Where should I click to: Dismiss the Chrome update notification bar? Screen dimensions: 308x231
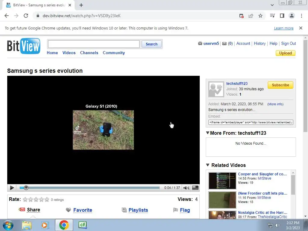click(x=300, y=28)
